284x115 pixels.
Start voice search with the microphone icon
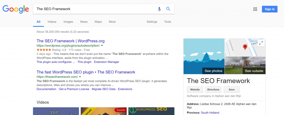coord(159,9)
